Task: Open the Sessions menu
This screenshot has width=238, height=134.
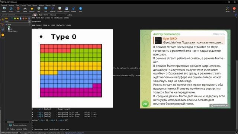Action: point(11,5)
